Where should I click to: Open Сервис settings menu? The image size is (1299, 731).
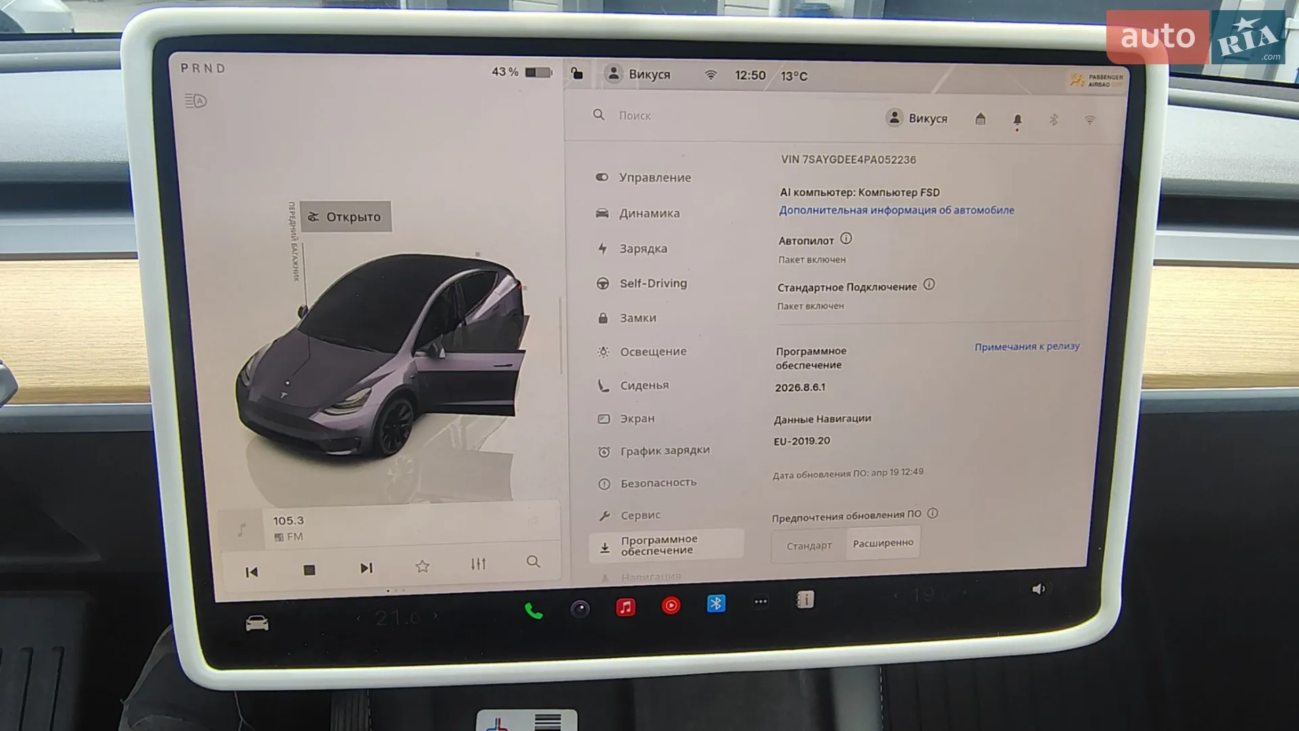(629, 516)
